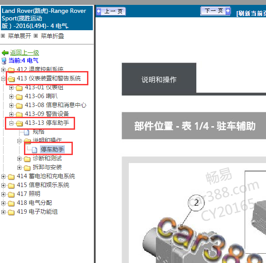Image resolution: width=266 pixels, height=263 pixels.
Task: Select 419 电子功能组 tree item
Action: click(37, 211)
